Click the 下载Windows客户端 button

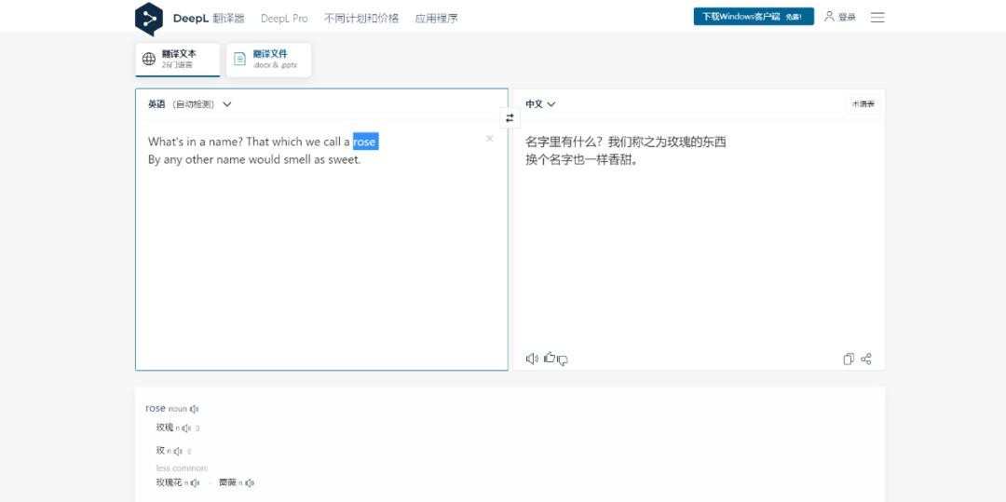pos(753,17)
